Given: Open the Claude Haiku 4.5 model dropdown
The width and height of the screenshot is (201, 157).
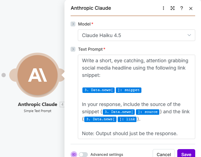Looking at the screenshot, I should point(137,35).
